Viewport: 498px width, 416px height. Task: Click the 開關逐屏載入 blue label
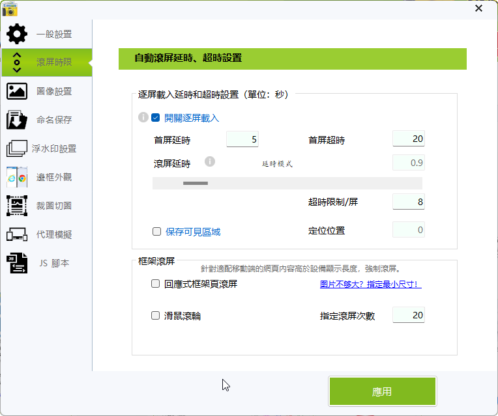point(192,118)
